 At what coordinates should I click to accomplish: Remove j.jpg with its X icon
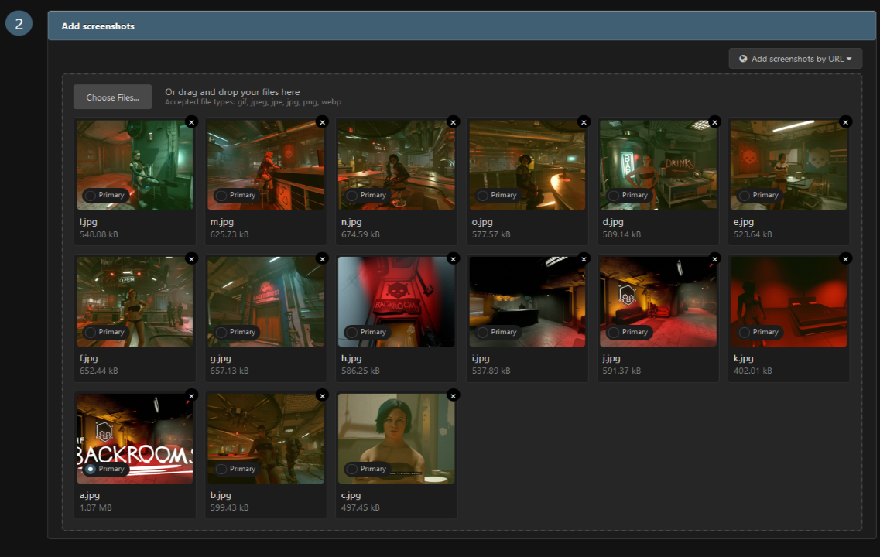(x=714, y=258)
